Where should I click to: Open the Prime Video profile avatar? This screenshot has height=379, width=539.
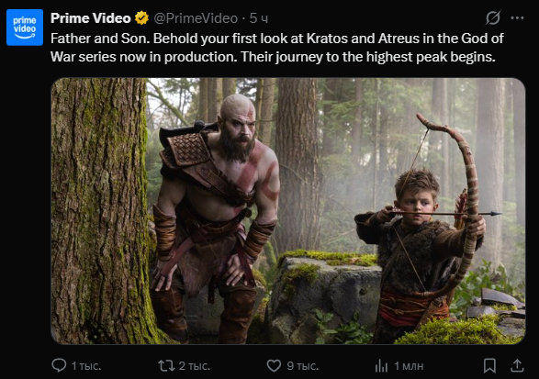tap(25, 28)
